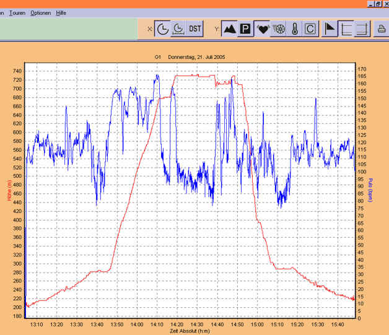Toggle the left axis grid icon
389x335 pixels.
[x=346, y=28]
